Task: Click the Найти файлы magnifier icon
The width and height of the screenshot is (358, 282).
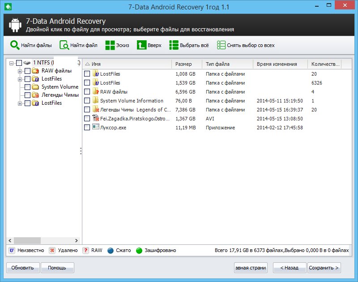Action: pos(15,45)
